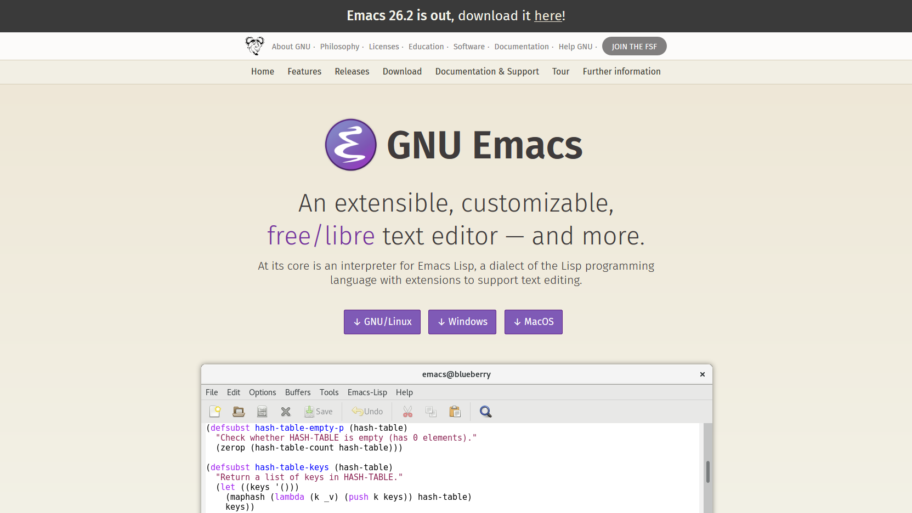Click the scissors cut icon
This screenshot has width=912, height=513.
tap(407, 412)
